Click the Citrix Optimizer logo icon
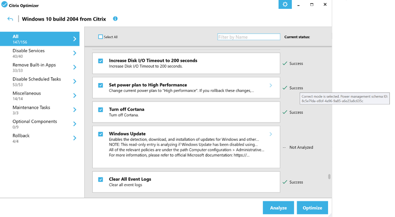The height and width of the screenshot is (217, 395). point(4,5)
